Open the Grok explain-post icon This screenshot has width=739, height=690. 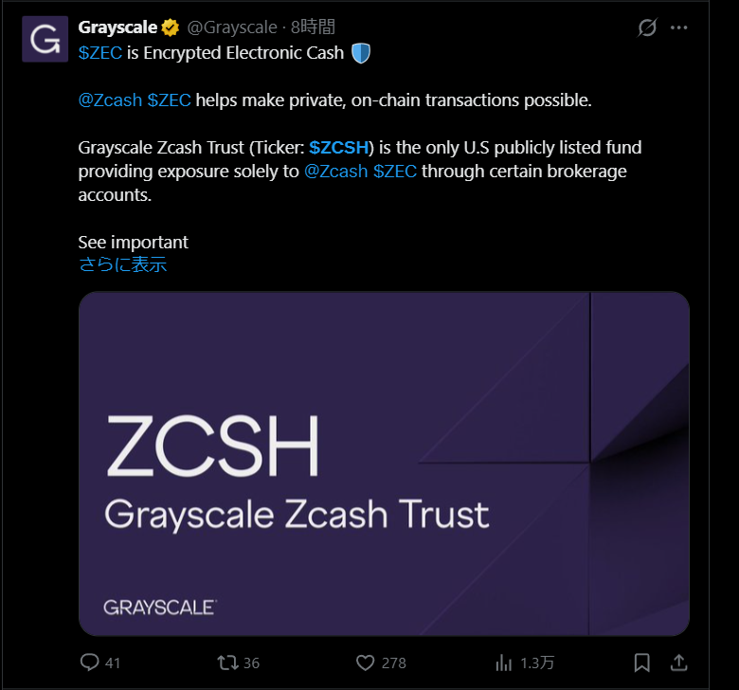click(647, 27)
